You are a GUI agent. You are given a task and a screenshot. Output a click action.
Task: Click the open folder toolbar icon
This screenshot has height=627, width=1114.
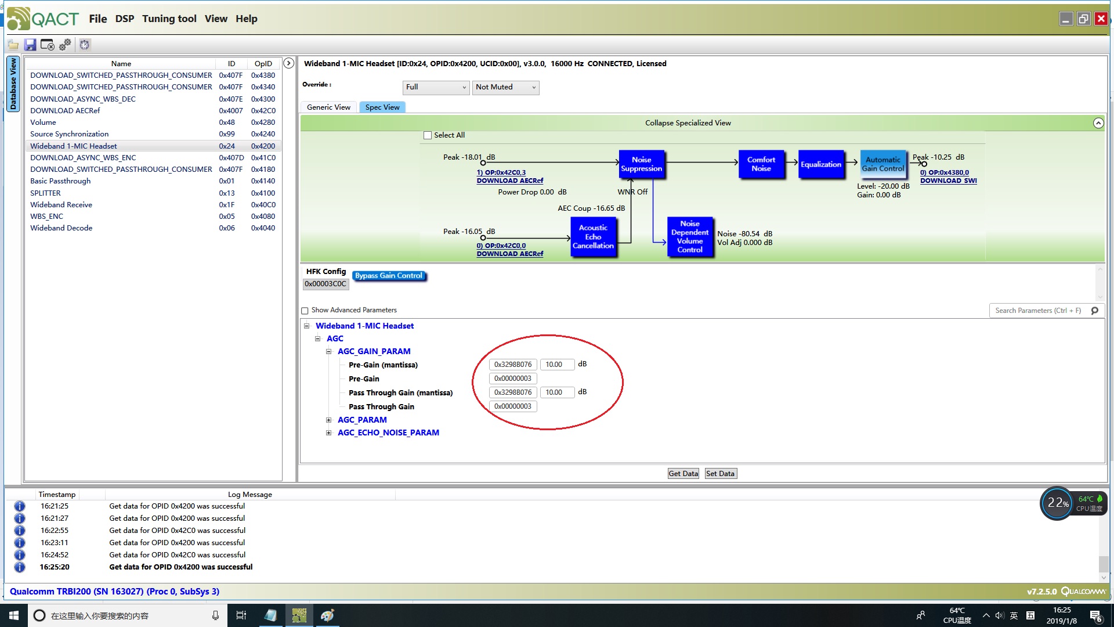coord(13,45)
